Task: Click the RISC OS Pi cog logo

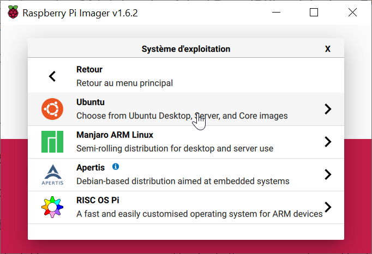Action: click(52, 207)
